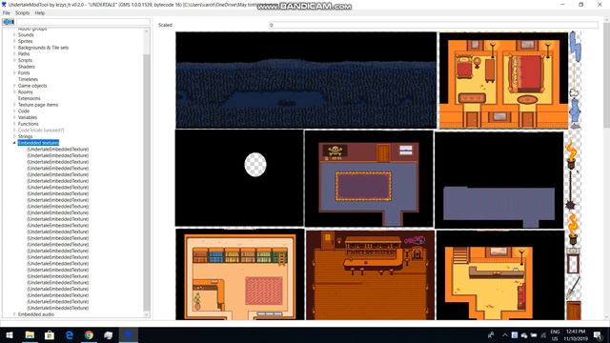Expand the Embedded audio node arrow
Image resolution: width=610 pixels, height=343 pixels.
[x=14, y=314]
